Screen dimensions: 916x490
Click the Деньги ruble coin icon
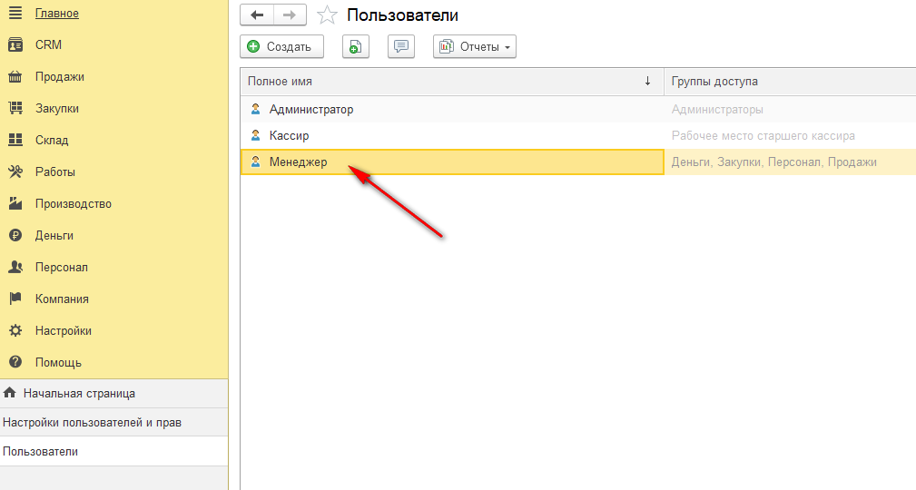click(15, 235)
